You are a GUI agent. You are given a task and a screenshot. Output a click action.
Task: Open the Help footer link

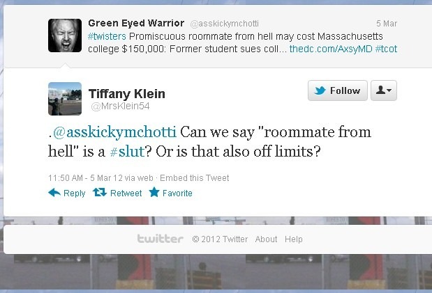click(x=294, y=239)
